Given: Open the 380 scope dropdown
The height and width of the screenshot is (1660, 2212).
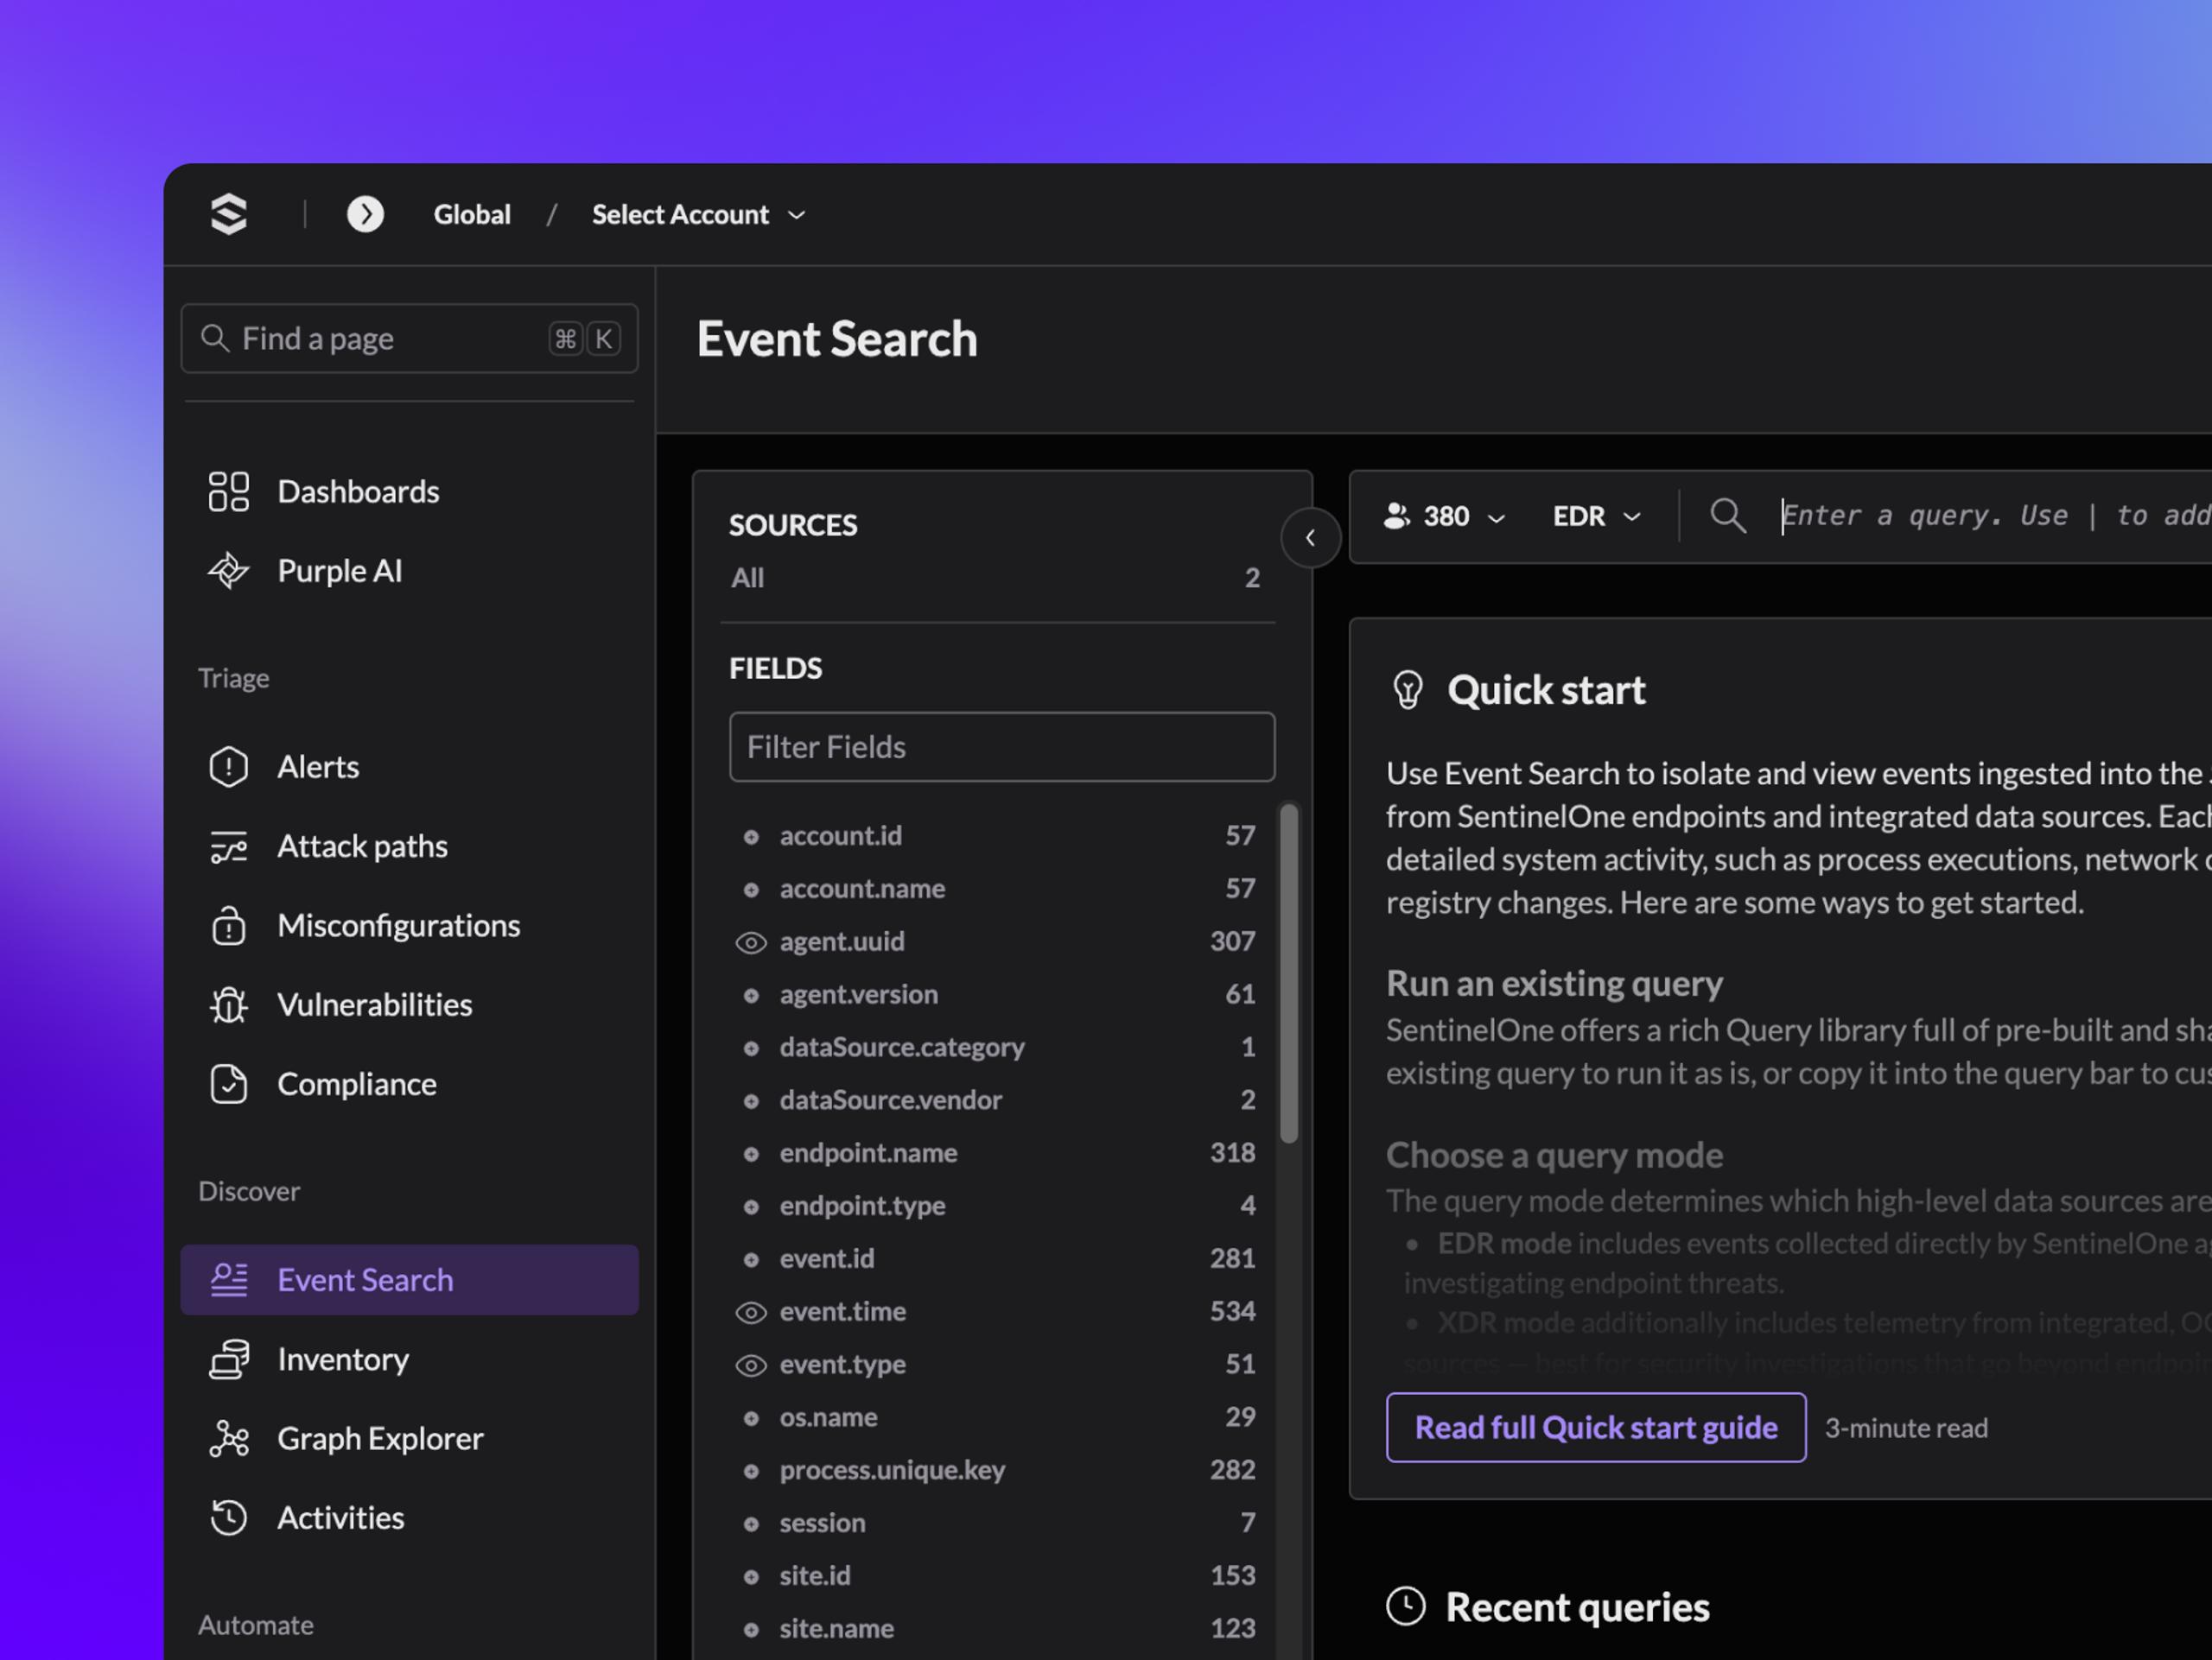Looking at the screenshot, I should point(1444,516).
